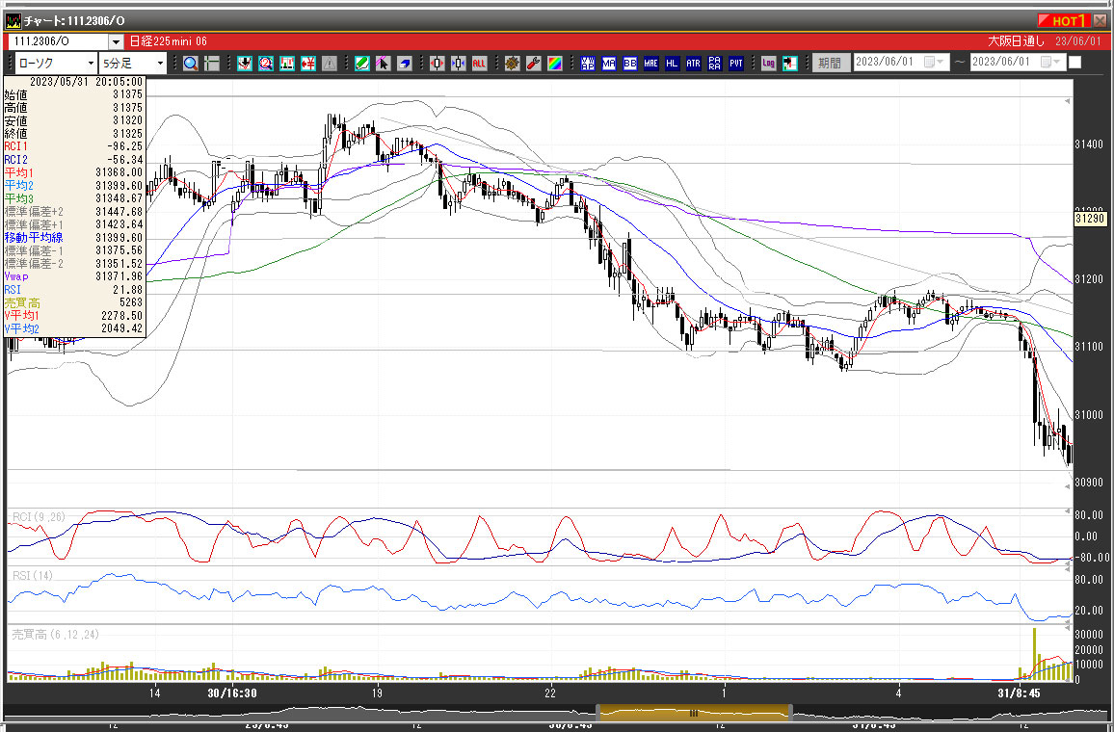1114x732 pixels.
Task: Toggle the MAE envelope indicator
Action: (650, 64)
